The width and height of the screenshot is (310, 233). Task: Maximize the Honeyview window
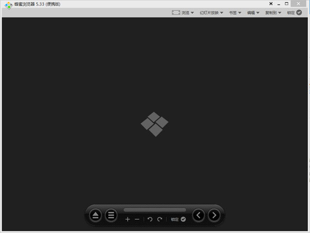click(286, 4)
